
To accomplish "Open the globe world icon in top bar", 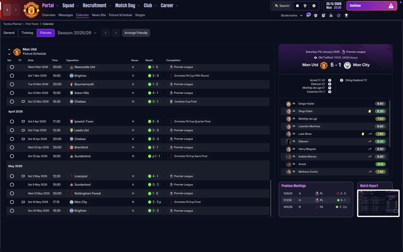I will click(305, 6).
